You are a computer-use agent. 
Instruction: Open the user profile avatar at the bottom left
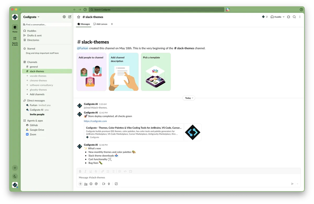pyautogui.click(x=15, y=185)
